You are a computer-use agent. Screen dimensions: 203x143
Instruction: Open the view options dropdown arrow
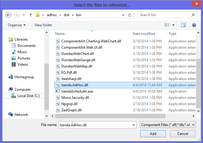point(173,25)
